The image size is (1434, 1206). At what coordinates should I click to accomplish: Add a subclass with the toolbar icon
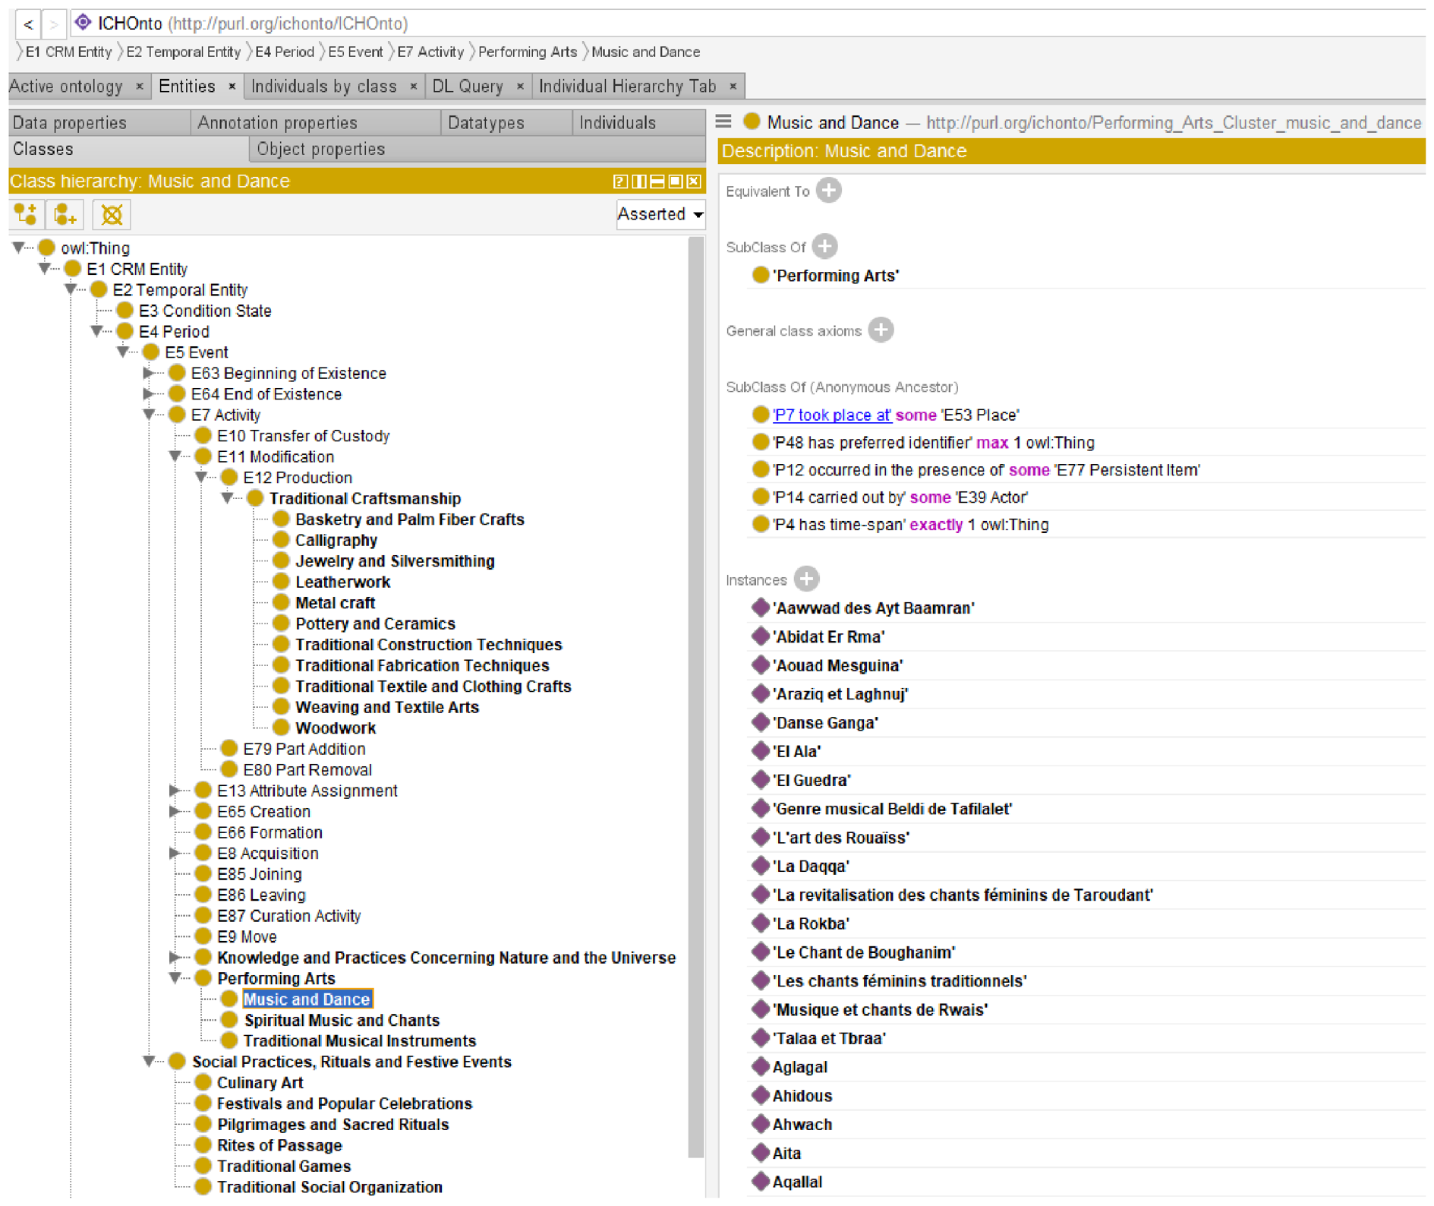tap(26, 215)
